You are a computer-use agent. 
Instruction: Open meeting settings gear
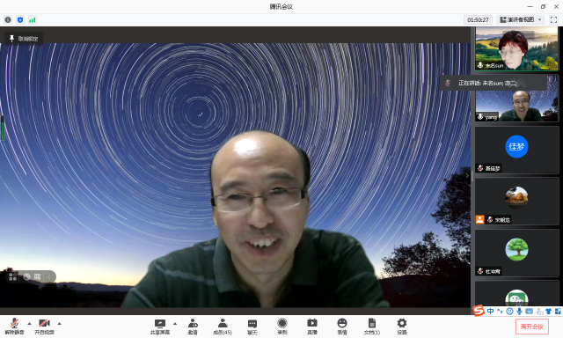point(402,327)
